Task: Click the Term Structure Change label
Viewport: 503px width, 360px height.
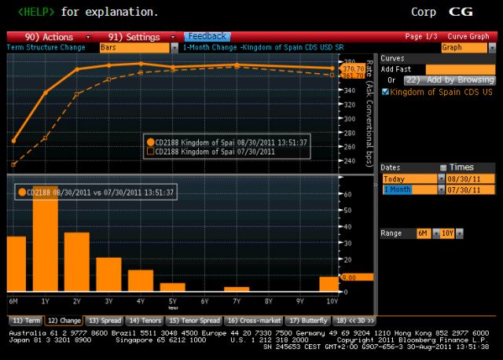Action: click(46, 47)
